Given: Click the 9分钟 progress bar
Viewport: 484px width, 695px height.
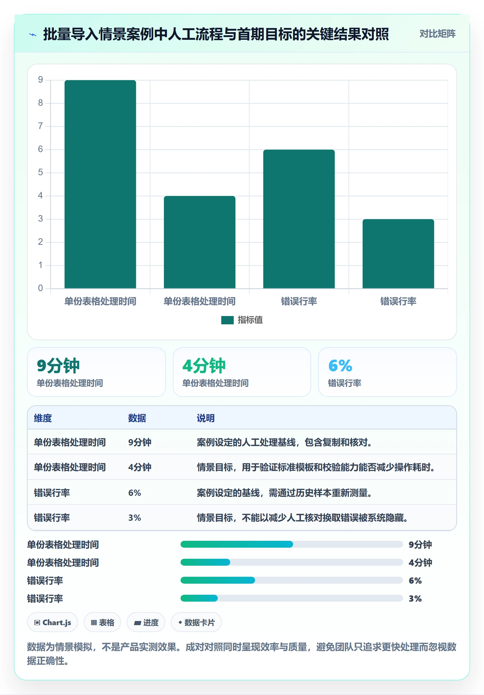Looking at the screenshot, I should click(x=291, y=544).
